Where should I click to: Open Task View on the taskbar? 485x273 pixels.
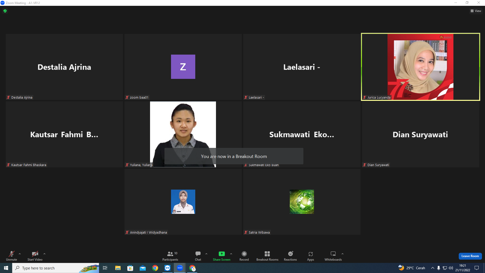tap(105, 268)
